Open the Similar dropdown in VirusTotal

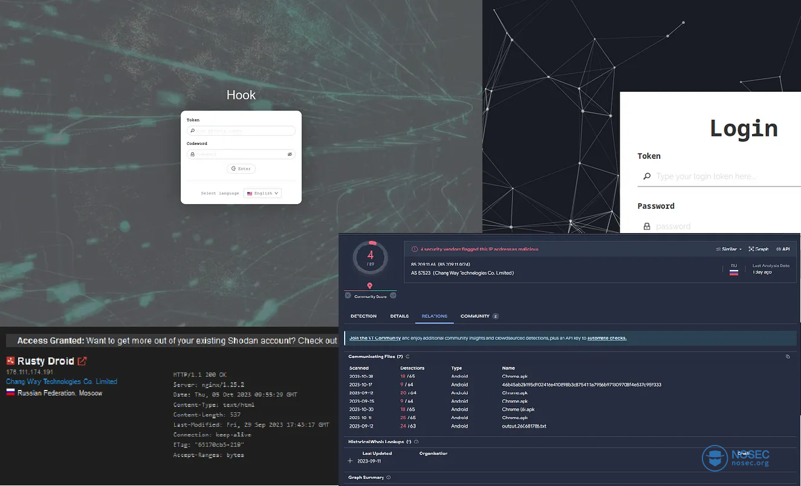(x=728, y=249)
